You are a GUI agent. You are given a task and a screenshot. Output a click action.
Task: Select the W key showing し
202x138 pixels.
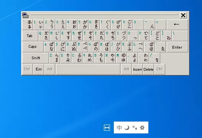55,36
